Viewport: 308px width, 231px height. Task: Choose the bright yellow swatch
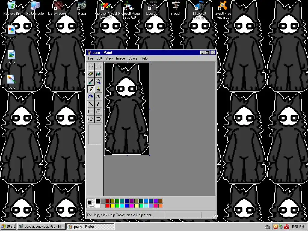coord(112,206)
